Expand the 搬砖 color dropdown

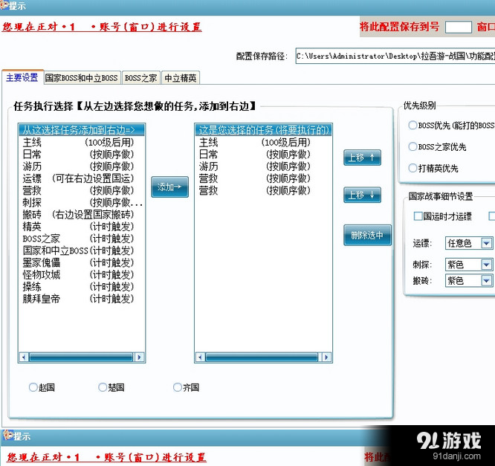[x=486, y=280]
